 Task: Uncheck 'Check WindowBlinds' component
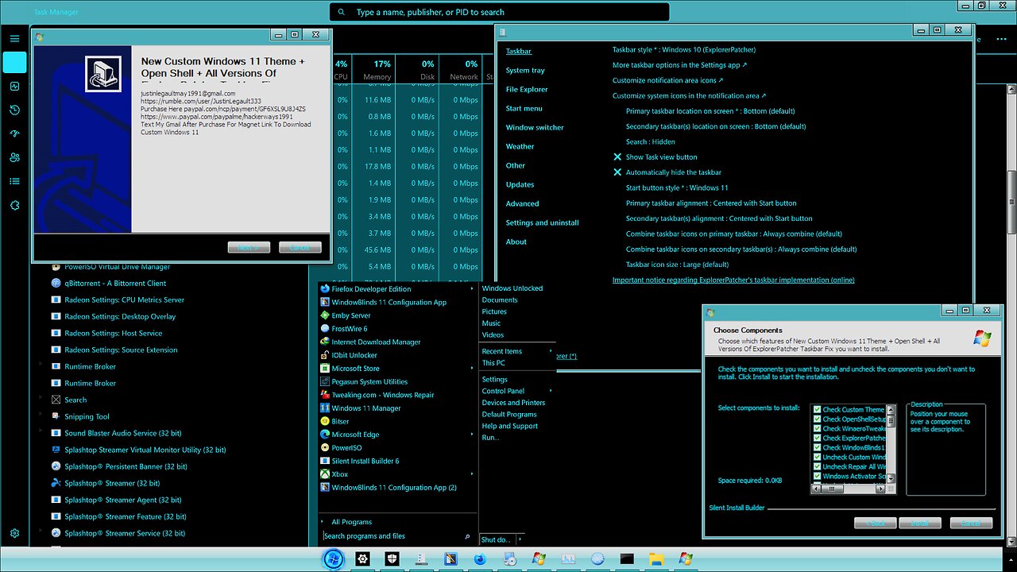[817, 448]
